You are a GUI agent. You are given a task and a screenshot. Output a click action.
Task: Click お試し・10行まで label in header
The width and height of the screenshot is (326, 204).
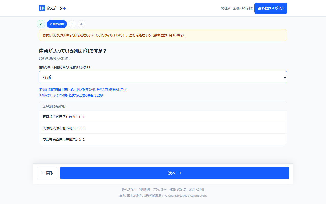tap(243, 8)
